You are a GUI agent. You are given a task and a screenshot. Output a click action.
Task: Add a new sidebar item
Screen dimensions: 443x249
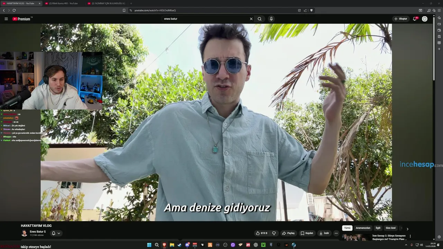[x=439, y=49]
